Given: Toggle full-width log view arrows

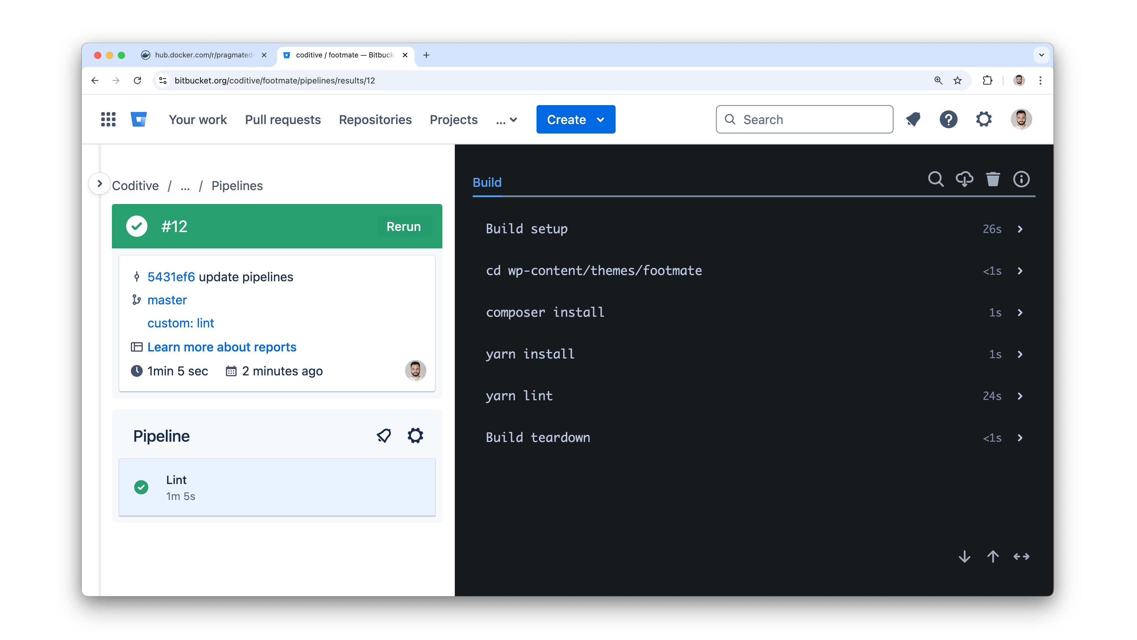Looking at the screenshot, I should (1021, 557).
